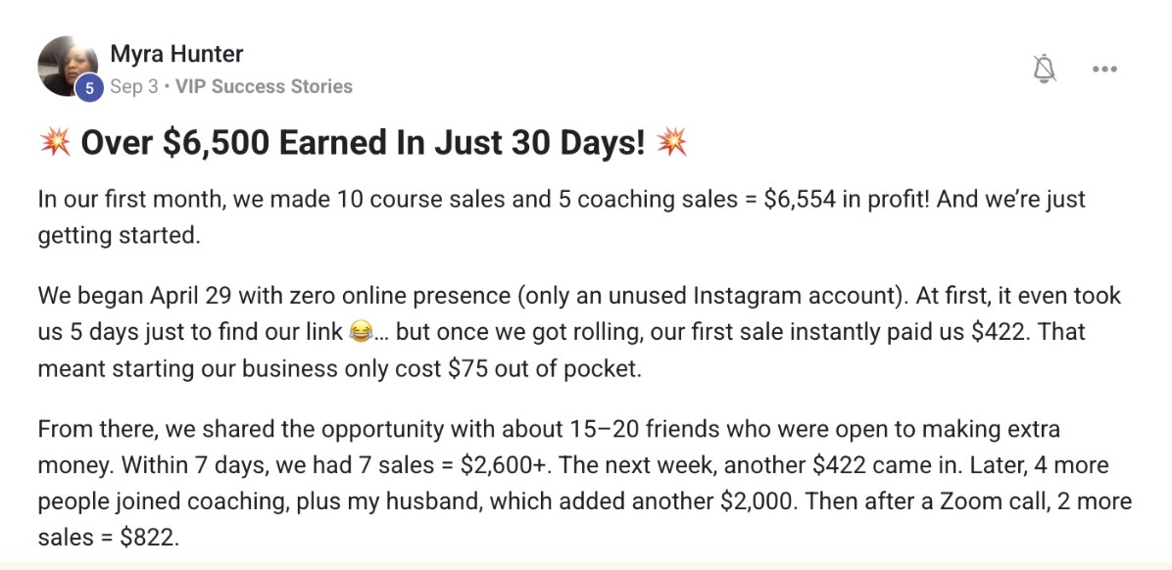1172x570 pixels.
Task: Click the Sep 3 post date
Action: pos(134,86)
